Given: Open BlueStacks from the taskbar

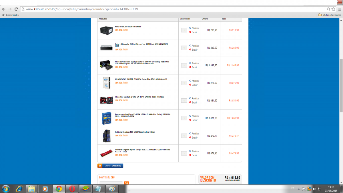Looking at the screenshot, I should point(85,189).
